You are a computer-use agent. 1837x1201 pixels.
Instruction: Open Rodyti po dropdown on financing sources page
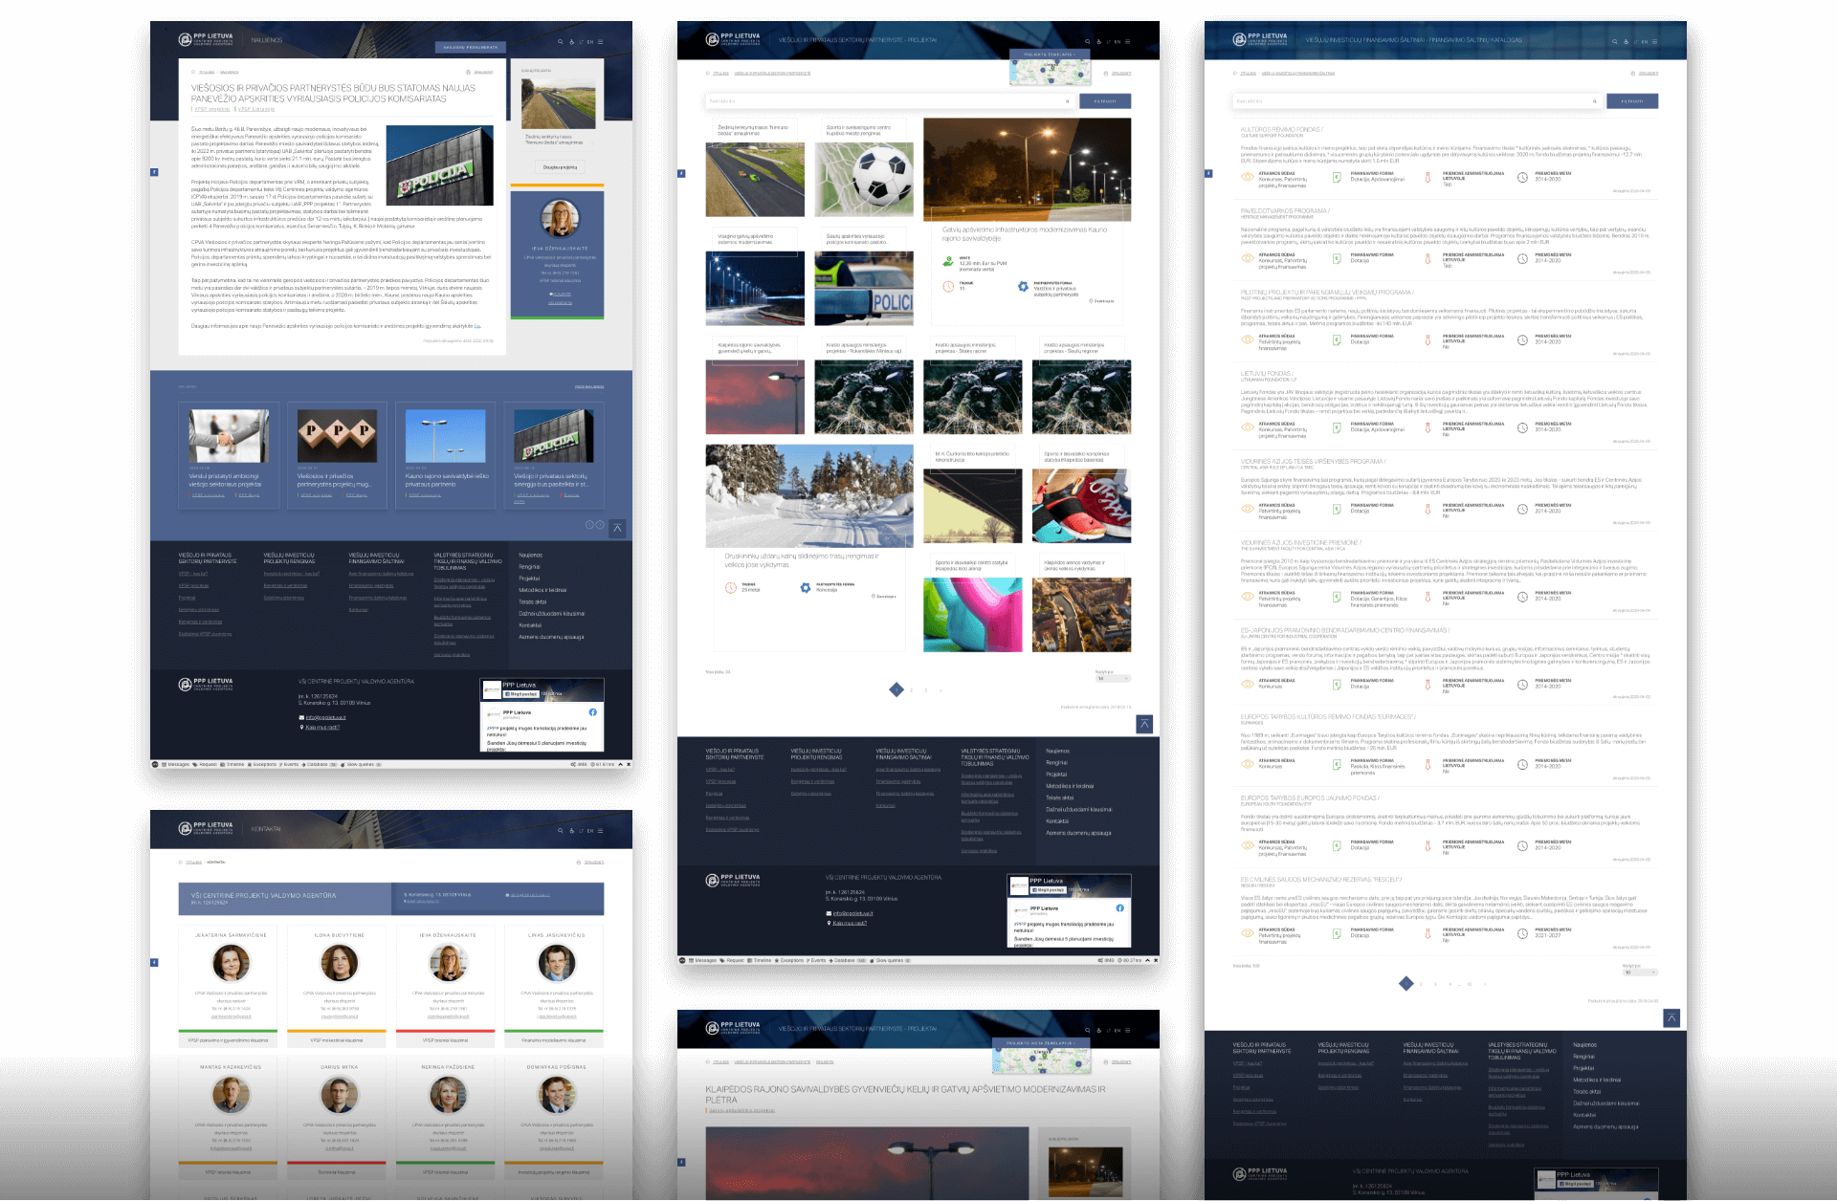pyautogui.click(x=1641, y=972)
